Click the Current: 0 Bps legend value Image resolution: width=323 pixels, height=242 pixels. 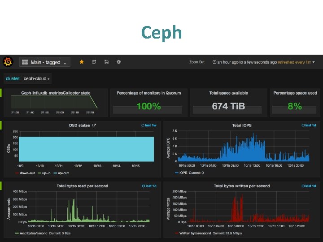point(60,233)
